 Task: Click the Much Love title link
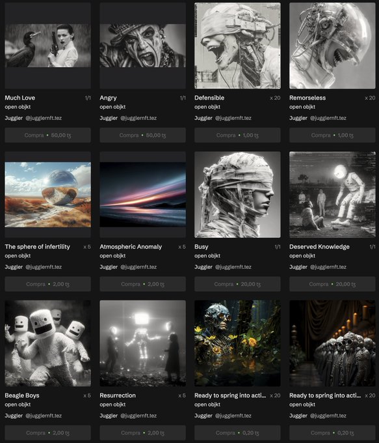click(20, 98)
